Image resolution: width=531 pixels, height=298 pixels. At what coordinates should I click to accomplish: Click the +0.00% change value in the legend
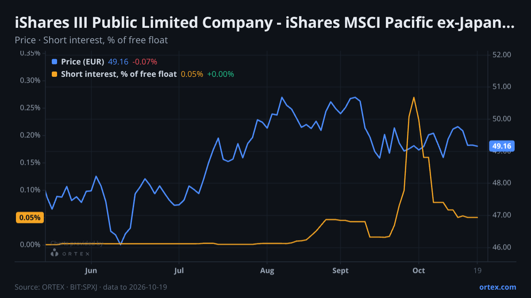220,74
